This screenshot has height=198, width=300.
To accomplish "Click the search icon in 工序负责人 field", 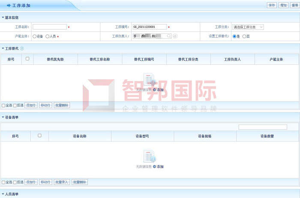I will click(170, 36).
